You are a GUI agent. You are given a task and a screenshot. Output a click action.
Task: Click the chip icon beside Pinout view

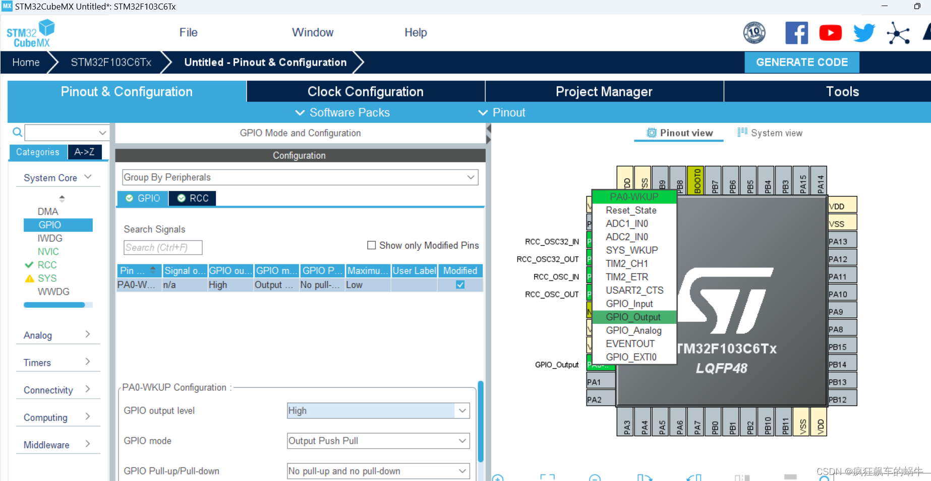652,133
